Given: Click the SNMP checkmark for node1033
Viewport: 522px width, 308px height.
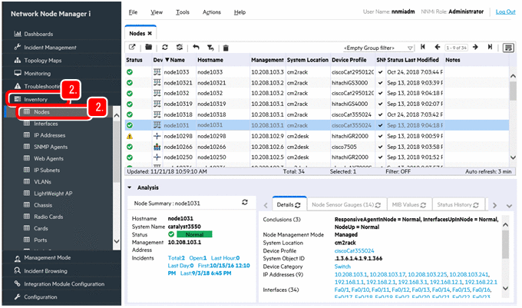Looking at the screenshot, I should (x=381, y=71).
